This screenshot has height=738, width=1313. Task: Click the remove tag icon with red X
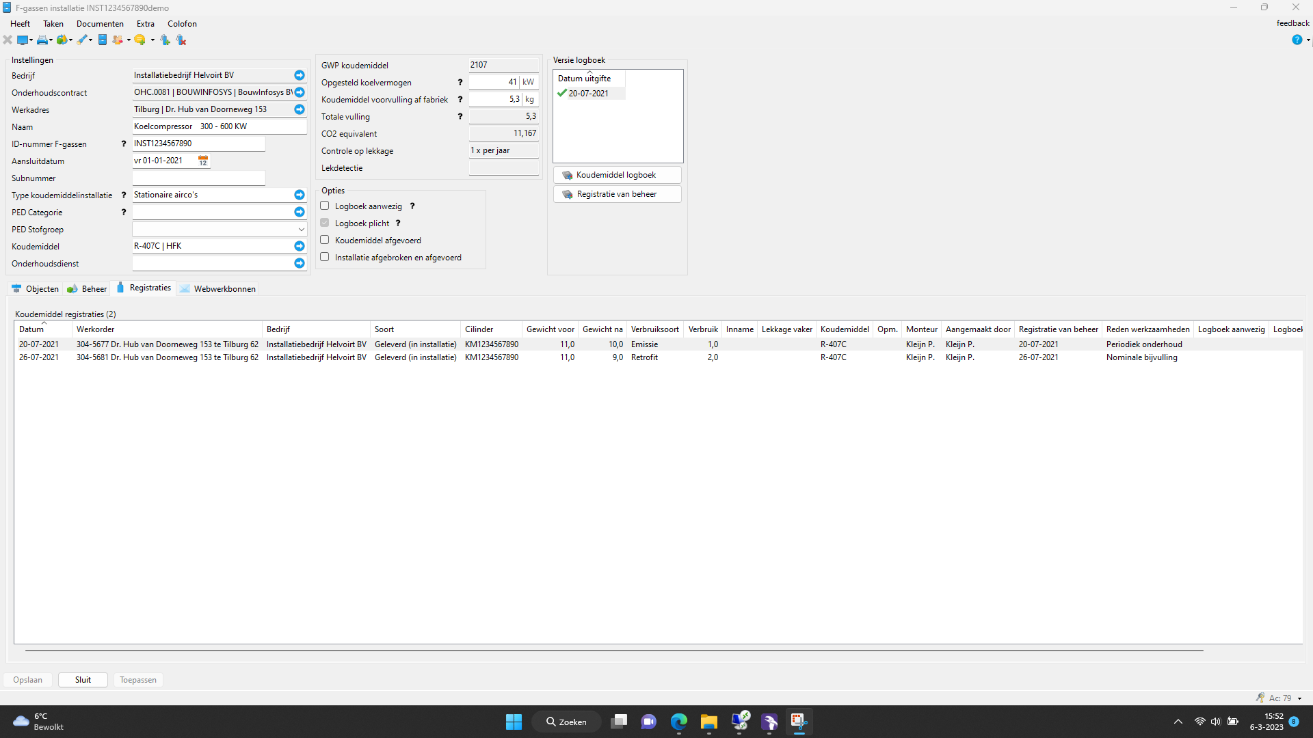coord(181,40)
